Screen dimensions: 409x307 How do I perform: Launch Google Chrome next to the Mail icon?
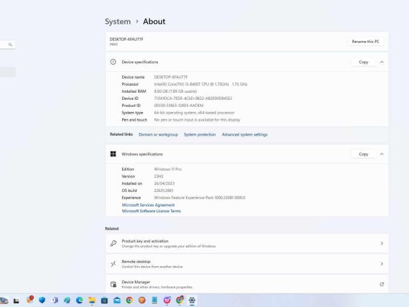129,301
